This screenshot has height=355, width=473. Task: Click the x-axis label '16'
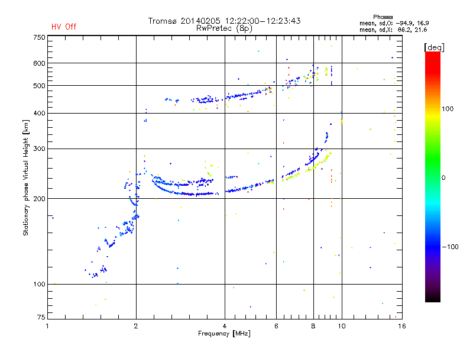click(402, 326)
